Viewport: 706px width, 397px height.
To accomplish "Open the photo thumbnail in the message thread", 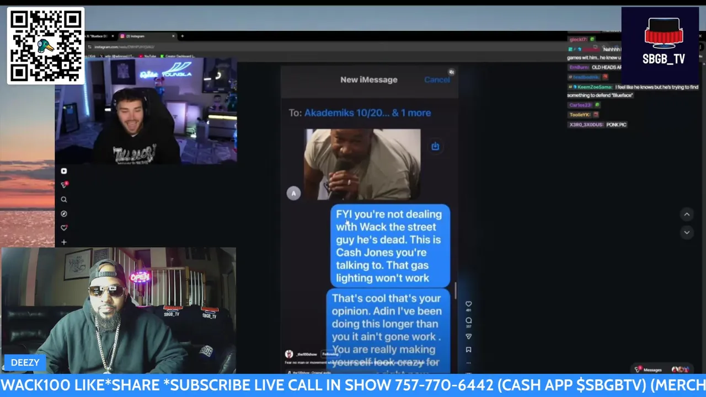I will 363,164.
